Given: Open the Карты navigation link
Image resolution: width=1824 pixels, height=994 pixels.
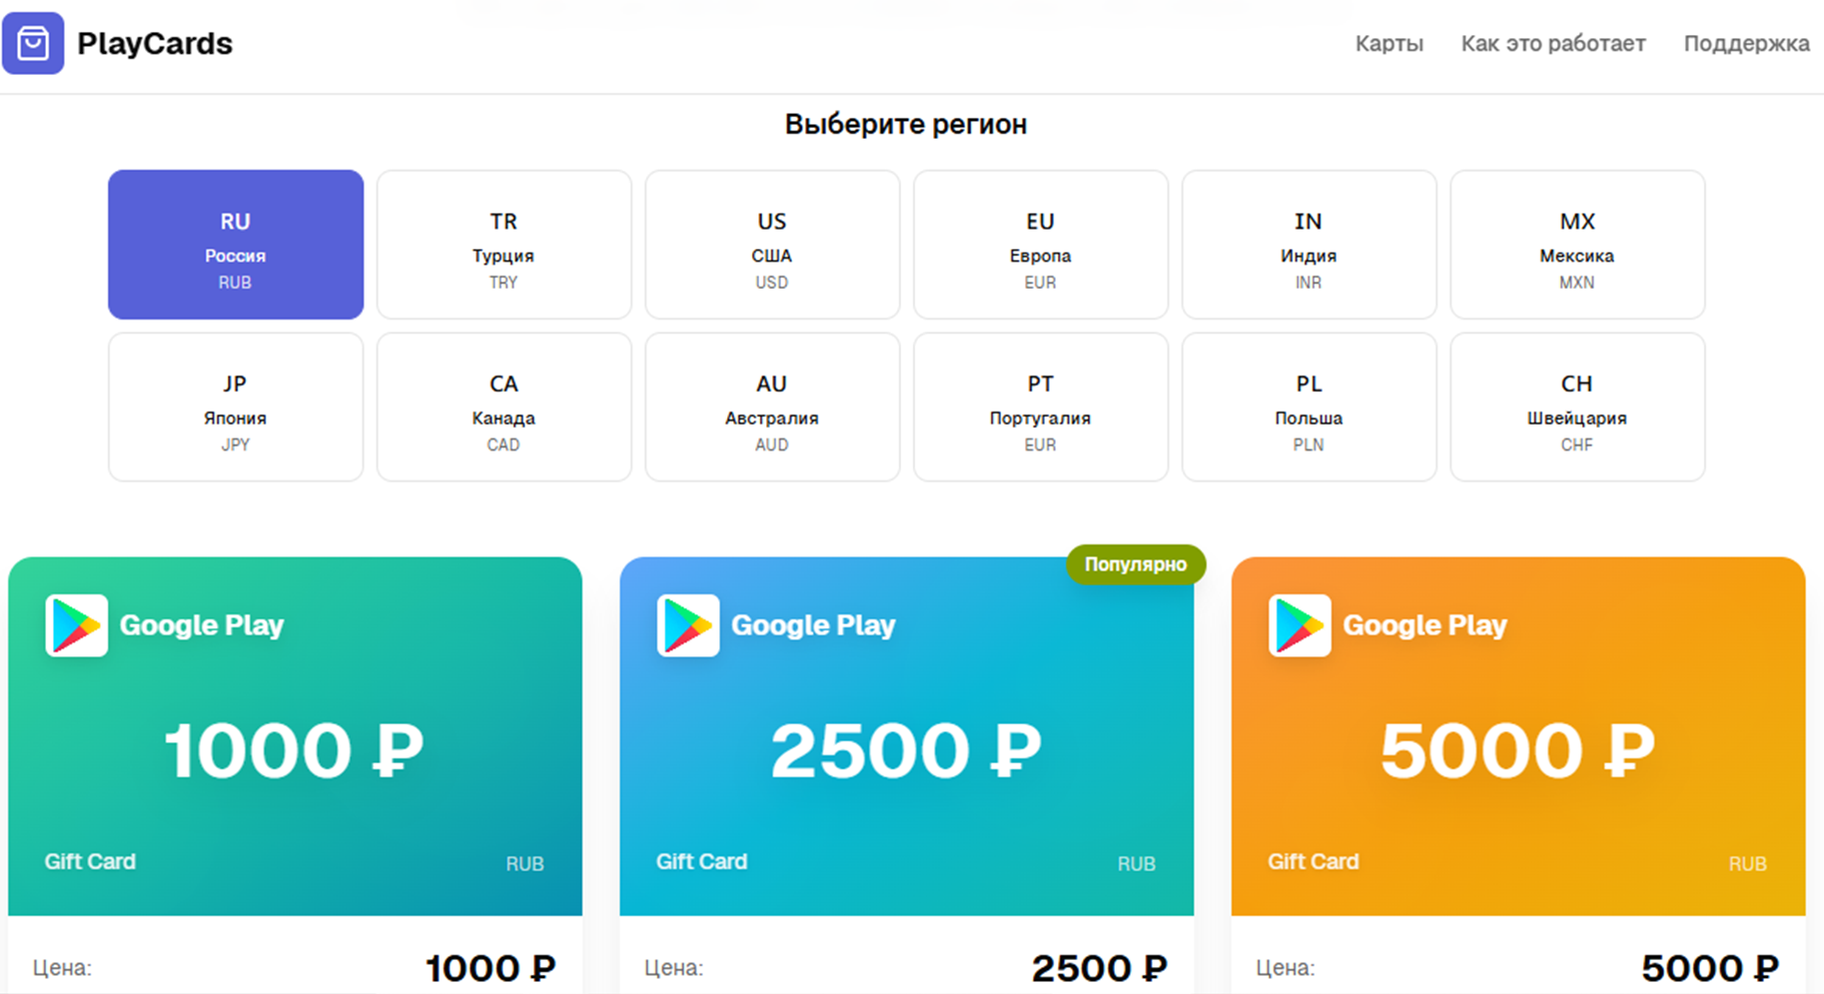Looking at the screenshot, I should pos(1388,44).
